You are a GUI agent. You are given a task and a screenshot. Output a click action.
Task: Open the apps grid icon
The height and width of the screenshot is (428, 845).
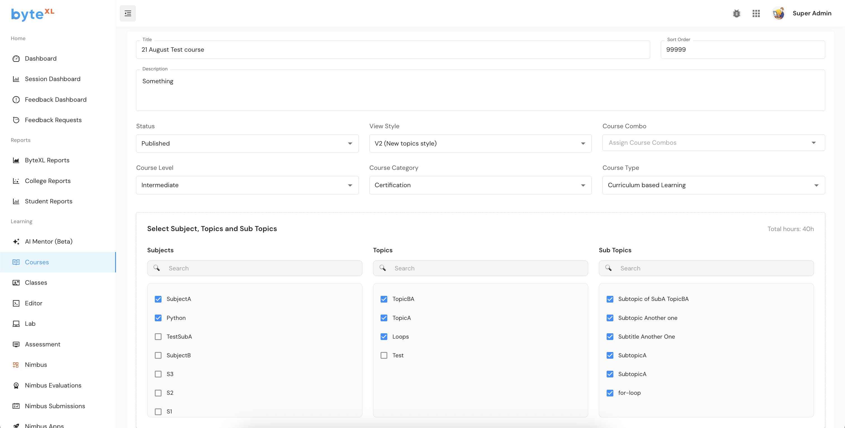click(756, 13)
